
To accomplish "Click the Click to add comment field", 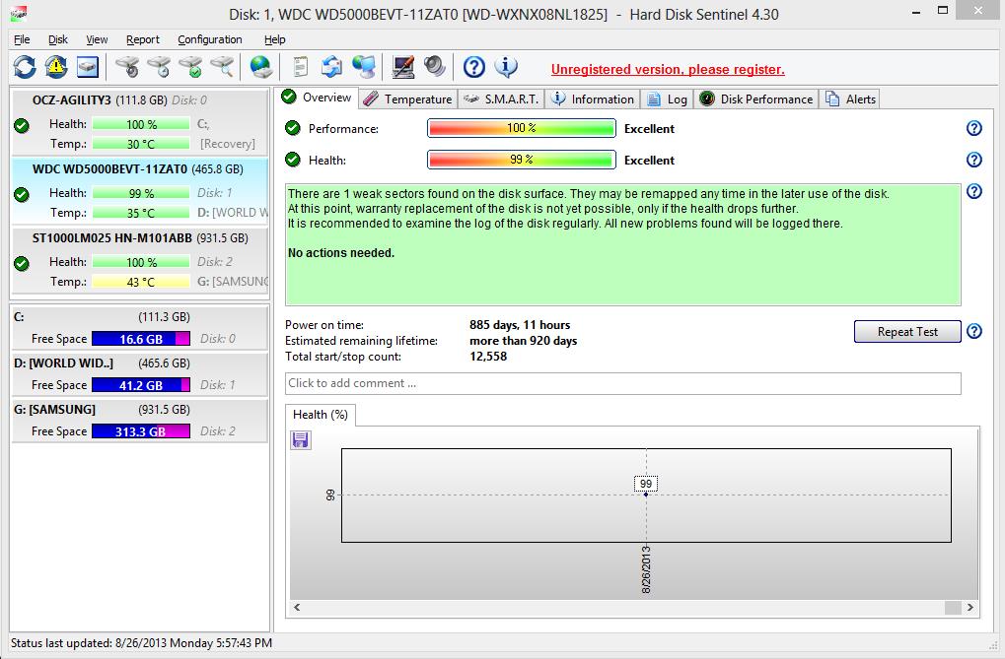I will pos(623,383).
